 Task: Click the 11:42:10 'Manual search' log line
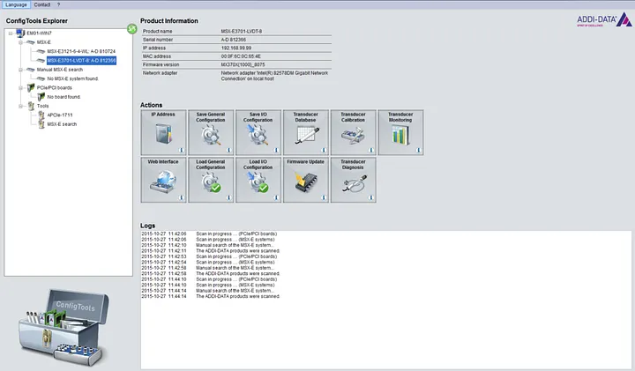[207, 245]
